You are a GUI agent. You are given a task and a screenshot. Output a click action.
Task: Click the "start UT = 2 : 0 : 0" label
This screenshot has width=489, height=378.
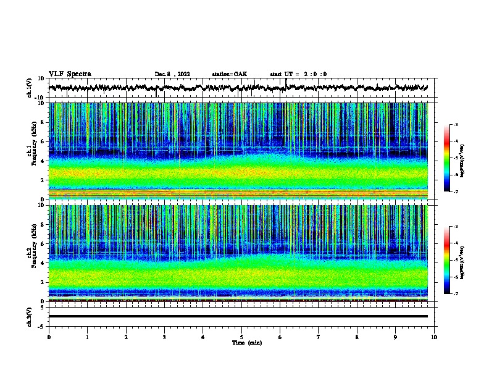[x=298, y=74]
